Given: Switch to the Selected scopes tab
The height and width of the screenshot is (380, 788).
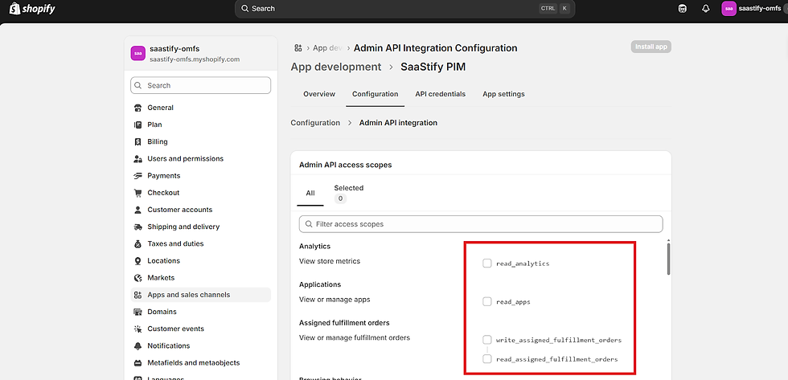Looking at the screenshot, I should tap(348, 193).
